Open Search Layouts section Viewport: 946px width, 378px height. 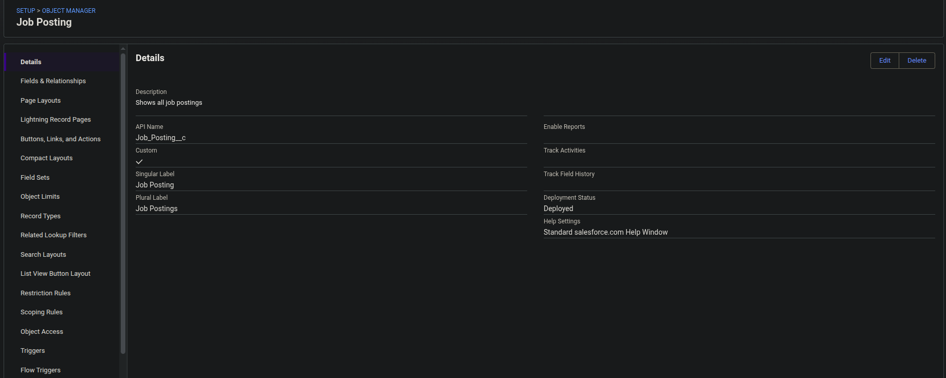(43, 255)
